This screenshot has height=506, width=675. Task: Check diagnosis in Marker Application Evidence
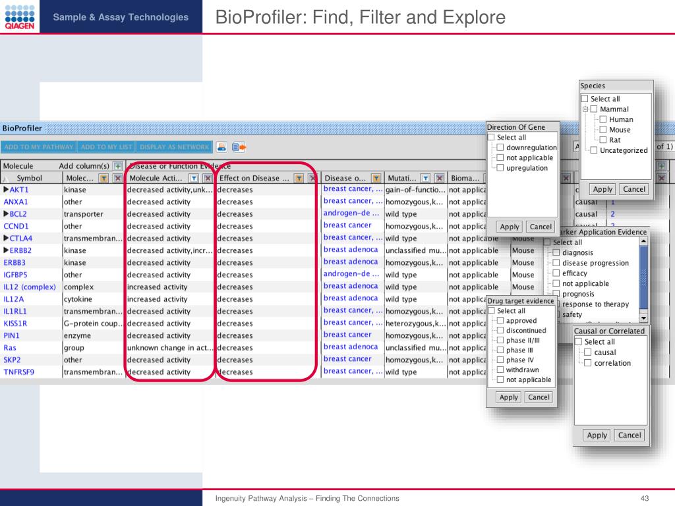click(556, 252)
